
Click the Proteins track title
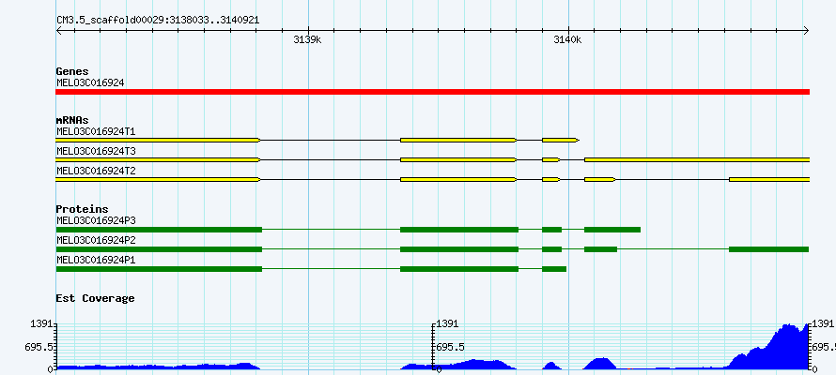click(x=82, y=209)
